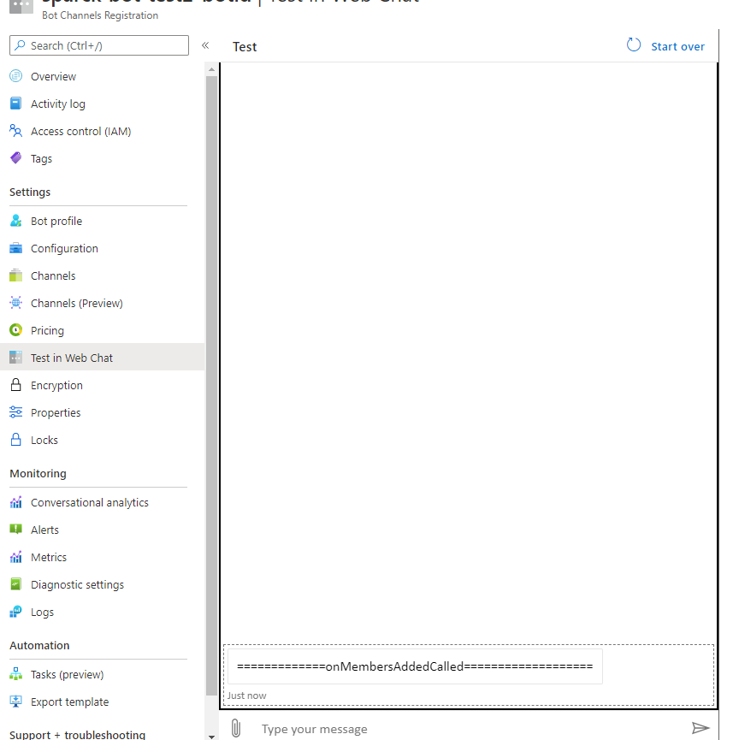This screenshot has width=733, height=740.
Task: Select the Bot profile icon
Action: [x=16, y=221]
